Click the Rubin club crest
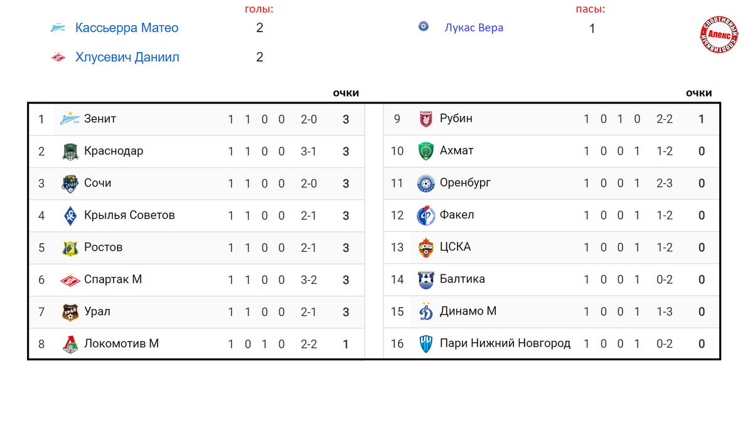This screenshot has width=753, height=423. (x=426, y=119)
